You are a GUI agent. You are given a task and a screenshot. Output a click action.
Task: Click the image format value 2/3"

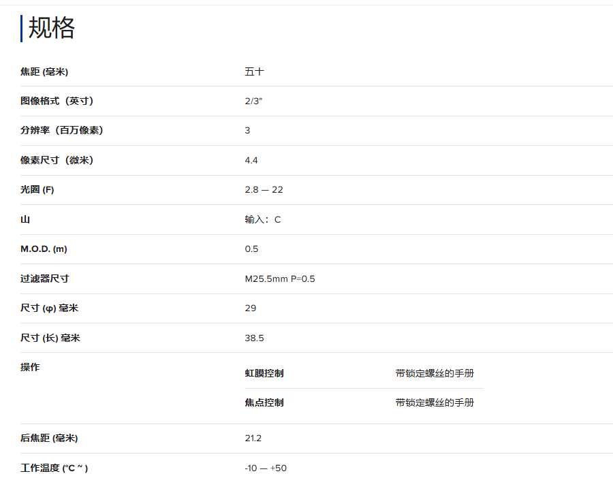253,101
